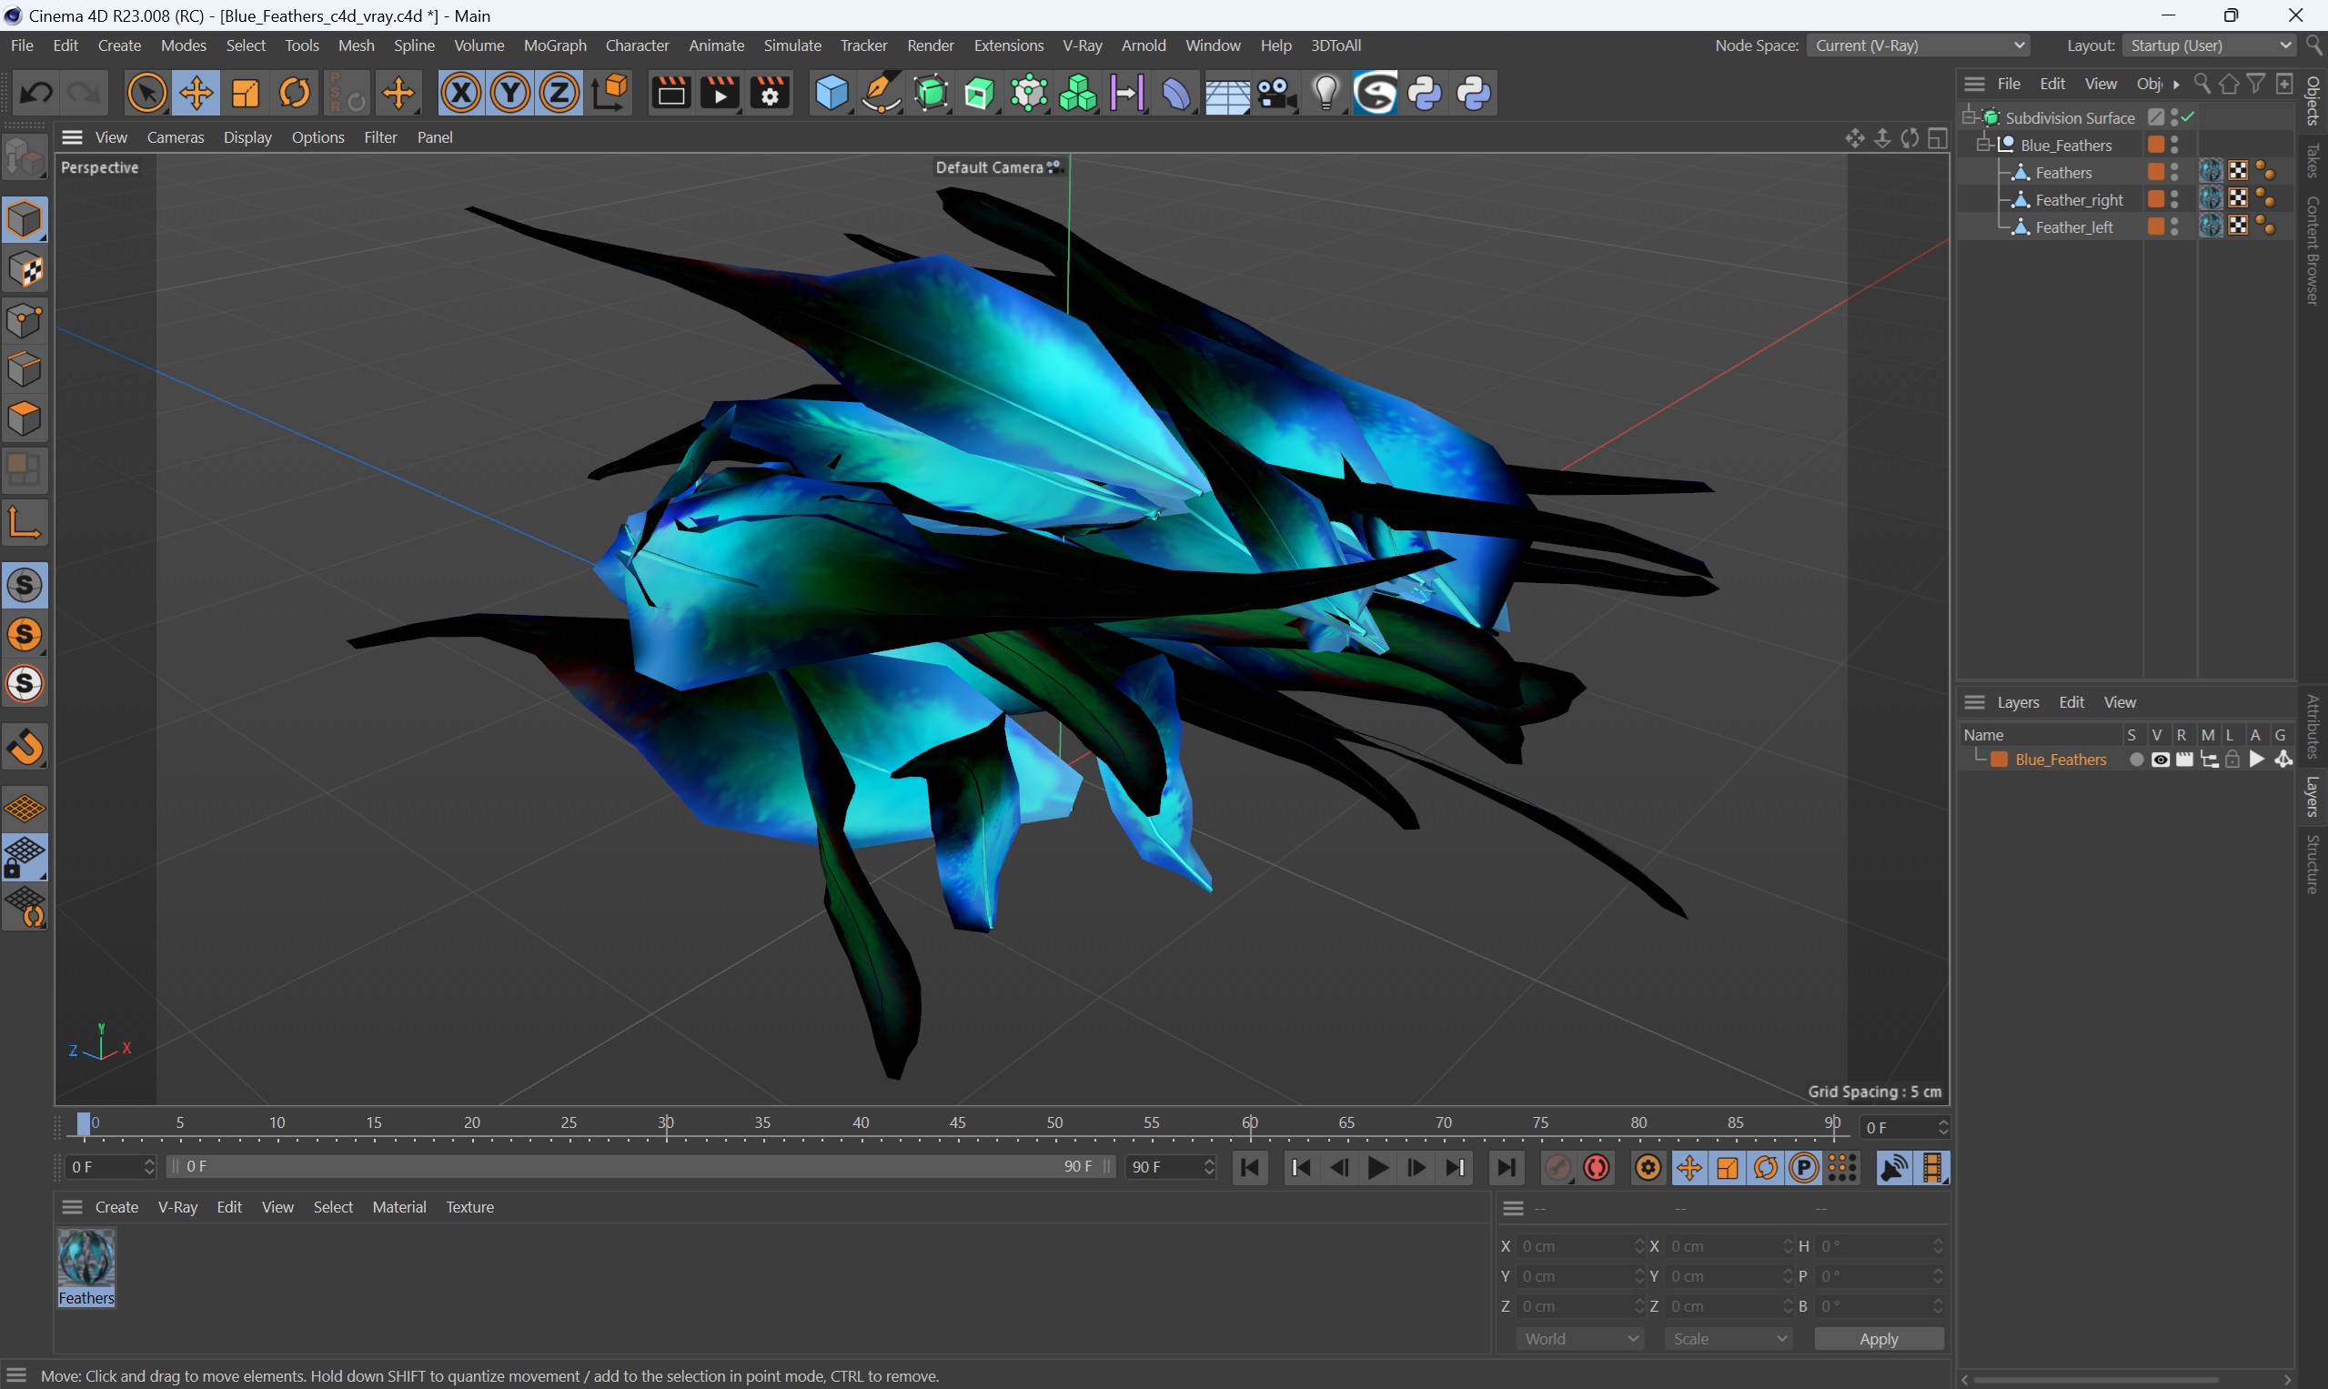Select the Live Selection tool
Image resolution: width=2328 pixels, height=1389 pixels.
coord(147,93)
